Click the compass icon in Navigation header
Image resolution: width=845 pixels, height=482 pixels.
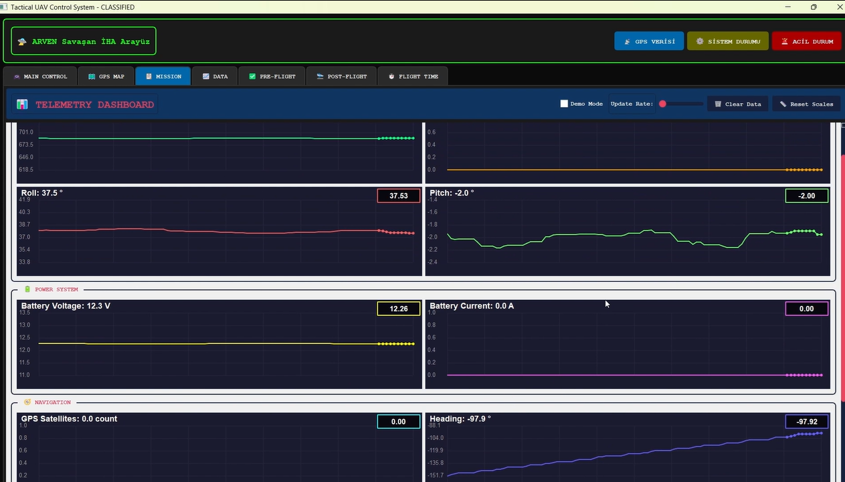27,402
